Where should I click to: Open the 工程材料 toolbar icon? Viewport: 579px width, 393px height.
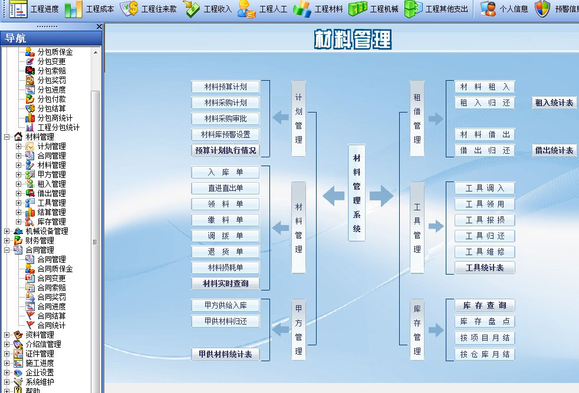(x=302, y=9)
